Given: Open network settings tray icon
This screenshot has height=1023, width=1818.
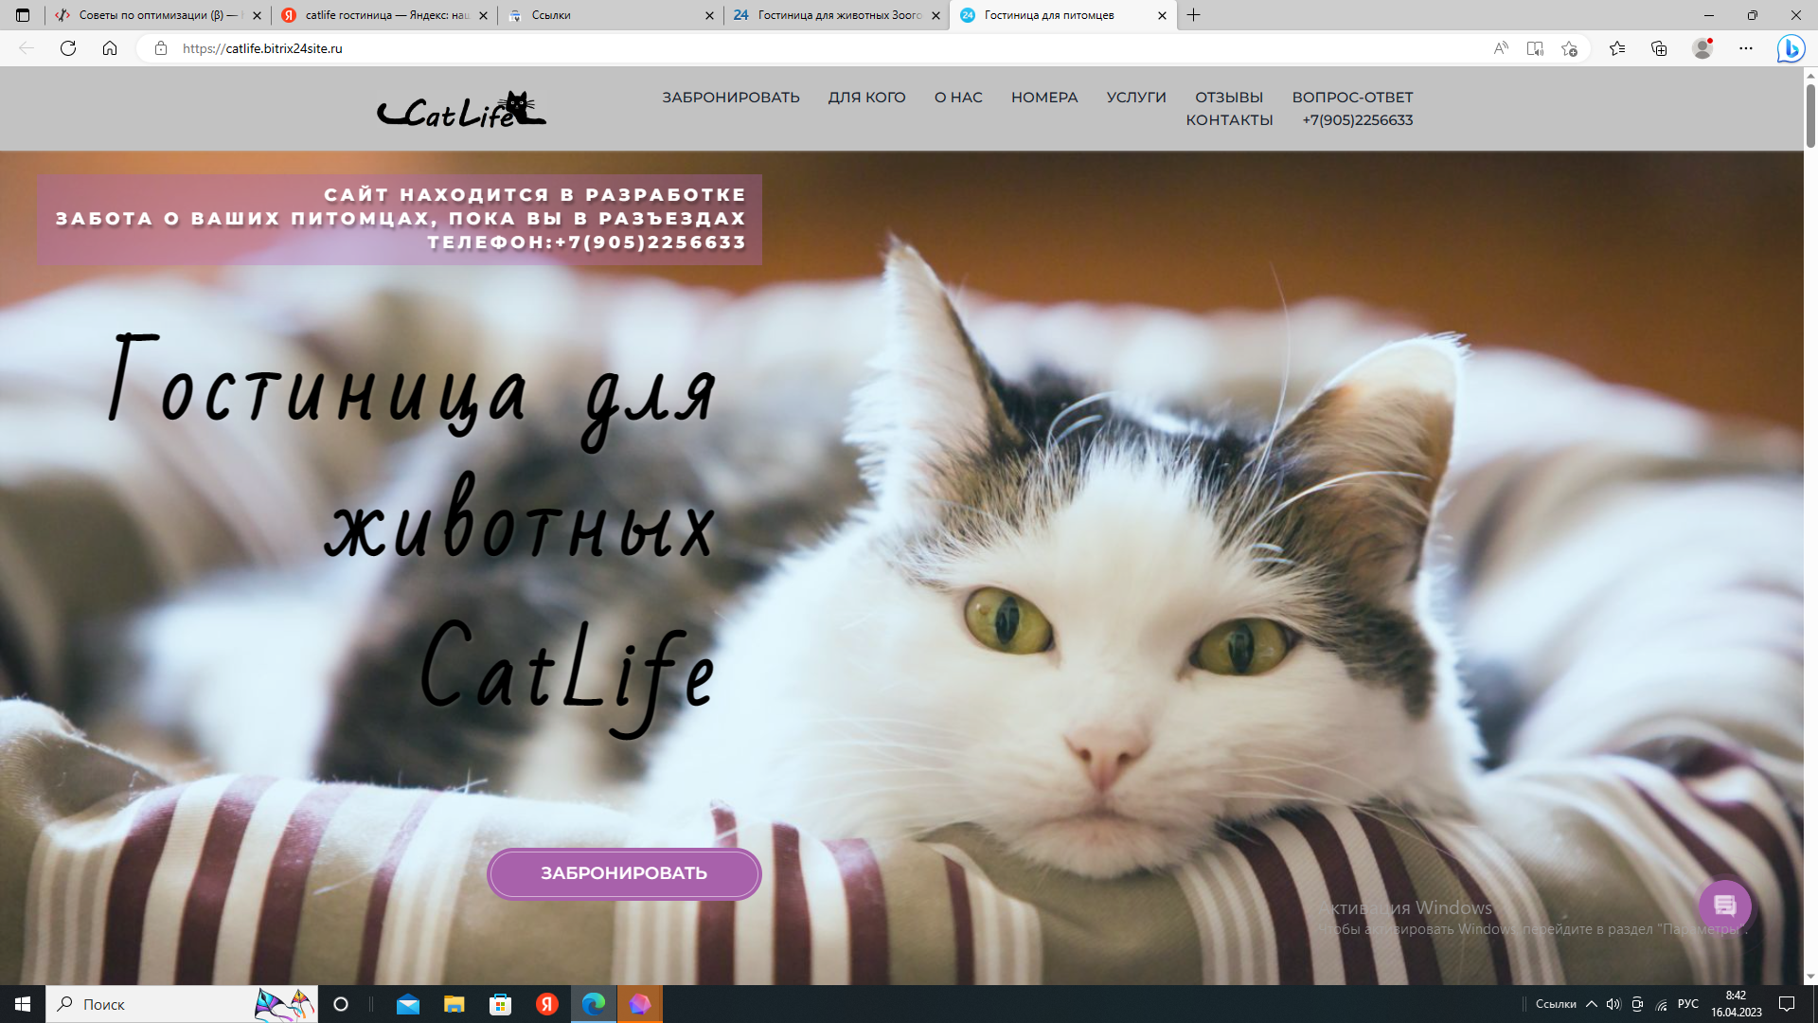Looking at the screenshot, I should tap(1662, 1004).
